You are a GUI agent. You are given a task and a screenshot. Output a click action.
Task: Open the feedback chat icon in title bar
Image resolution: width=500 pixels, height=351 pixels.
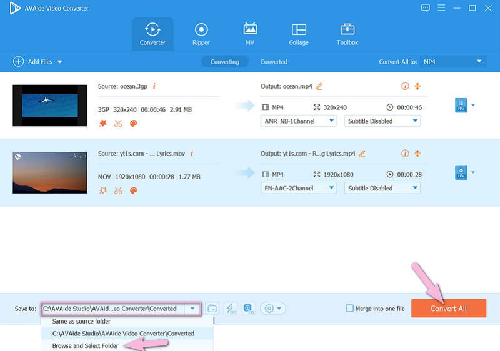click(426, 8)
